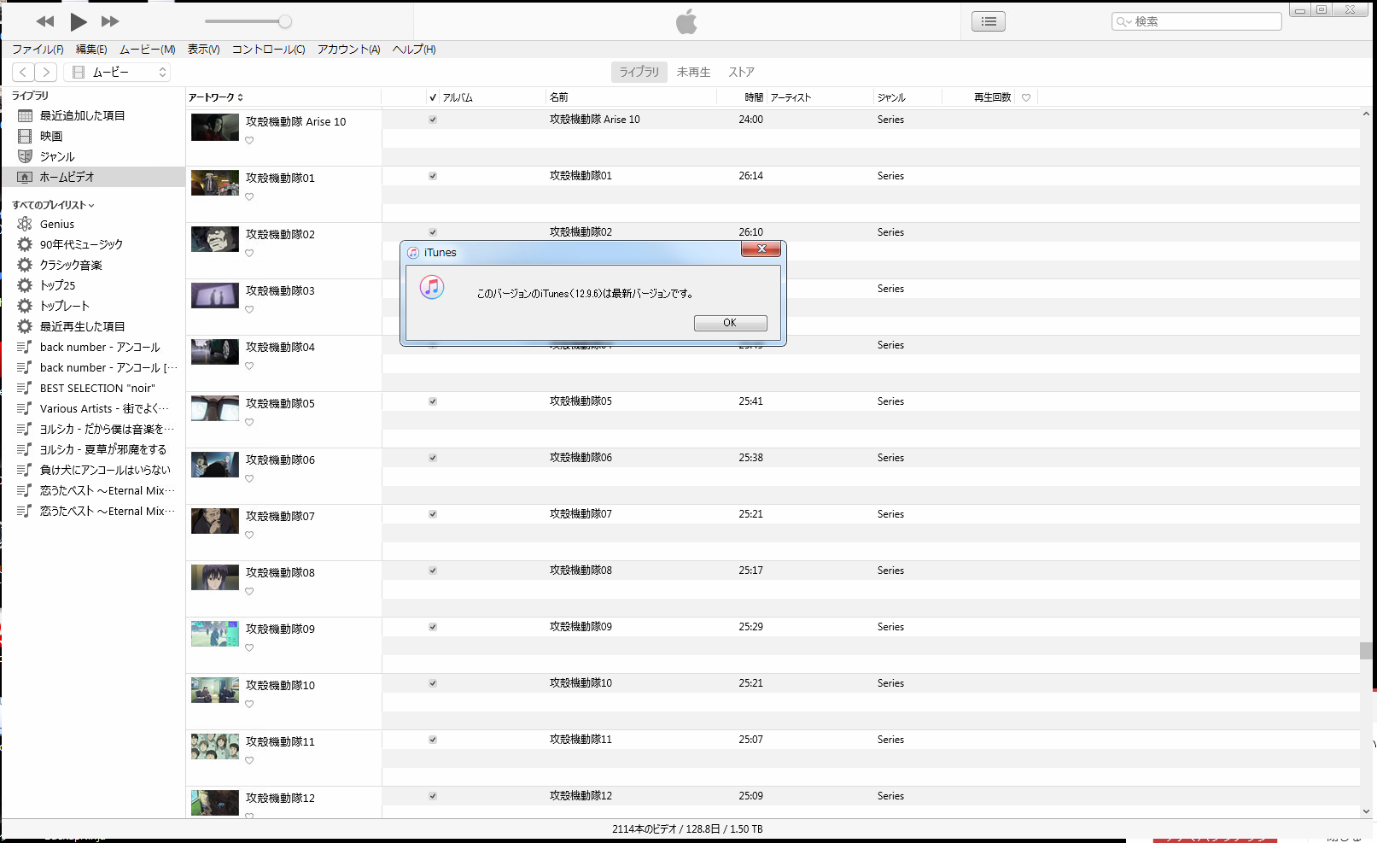
Task: Select ホームビデオ in the library sidebar
Action: (x=93, y=177)
